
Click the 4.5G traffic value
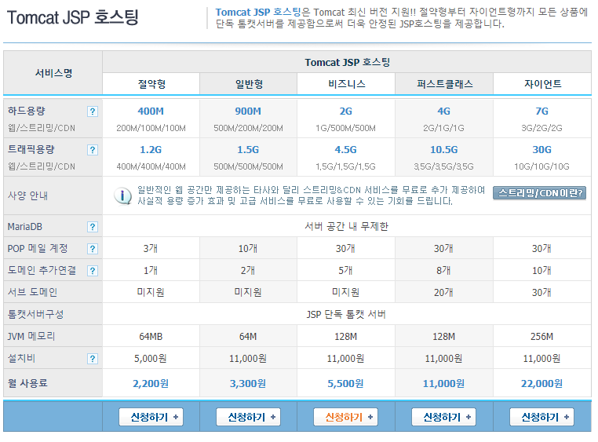(x=346, y=149)
